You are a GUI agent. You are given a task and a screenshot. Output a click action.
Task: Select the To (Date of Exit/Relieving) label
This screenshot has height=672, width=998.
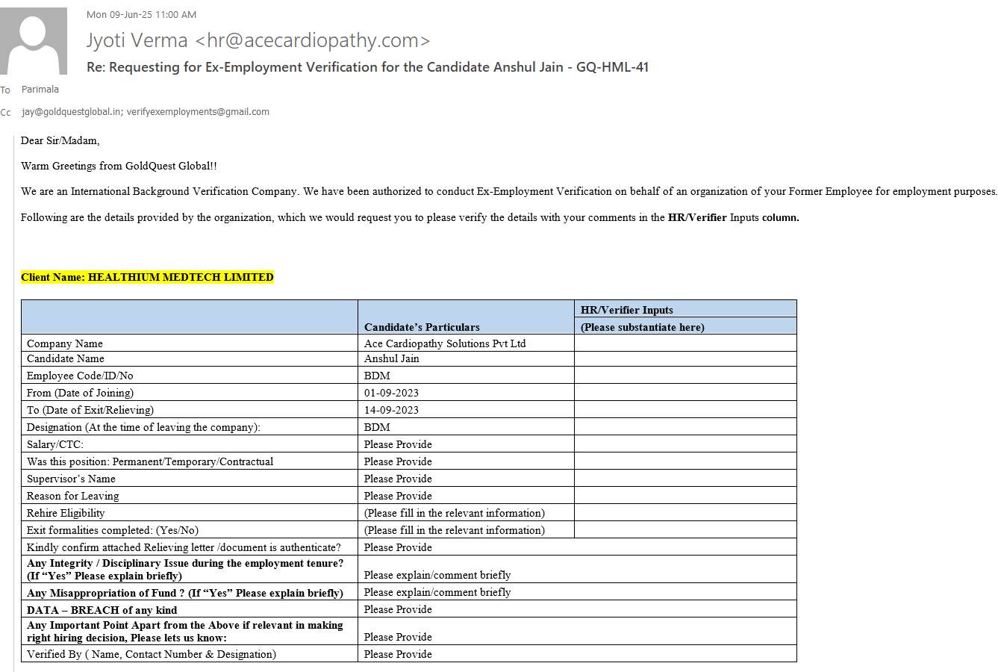point(90,410)
